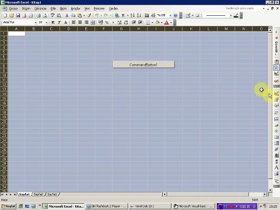Image resolution: width=280 pixels, height=210 pixels.
Task: Open the Araçlar menu
Action: point(75,9)
